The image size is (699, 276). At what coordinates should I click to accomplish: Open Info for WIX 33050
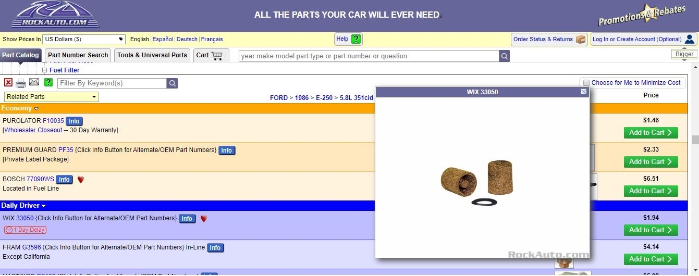(188, 219)
